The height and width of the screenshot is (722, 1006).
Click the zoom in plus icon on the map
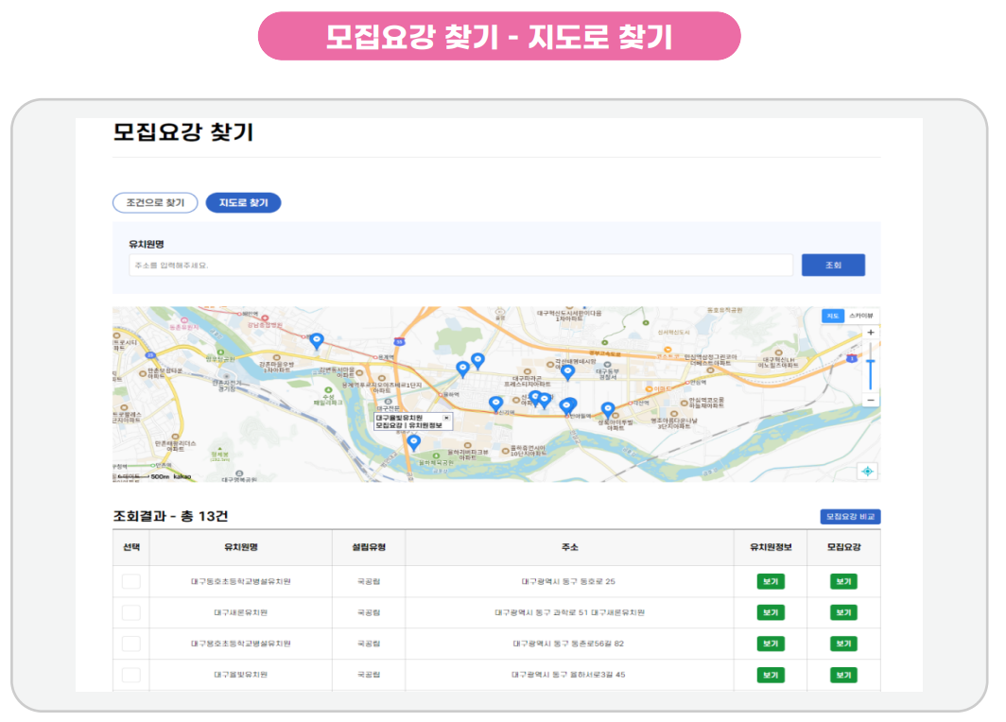[871, 333]
